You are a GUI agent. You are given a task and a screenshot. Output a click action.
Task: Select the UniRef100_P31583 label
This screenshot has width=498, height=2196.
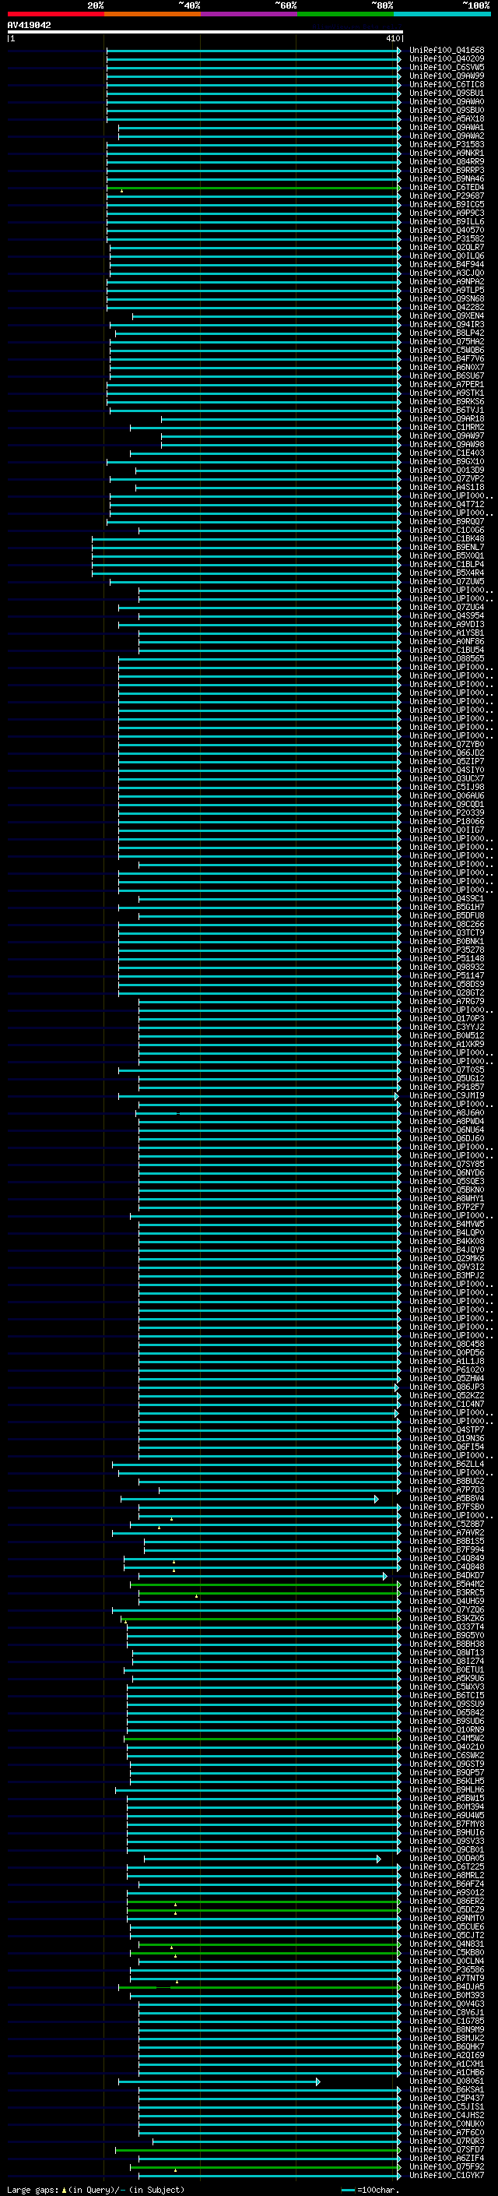(x=447, y=145)
